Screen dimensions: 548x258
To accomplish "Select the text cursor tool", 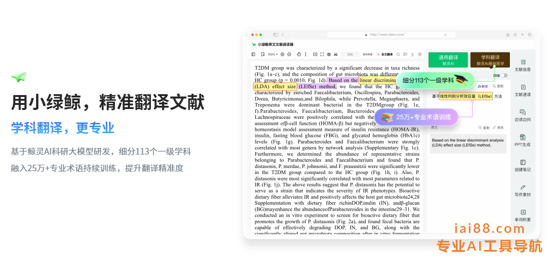I will [305, 54].
